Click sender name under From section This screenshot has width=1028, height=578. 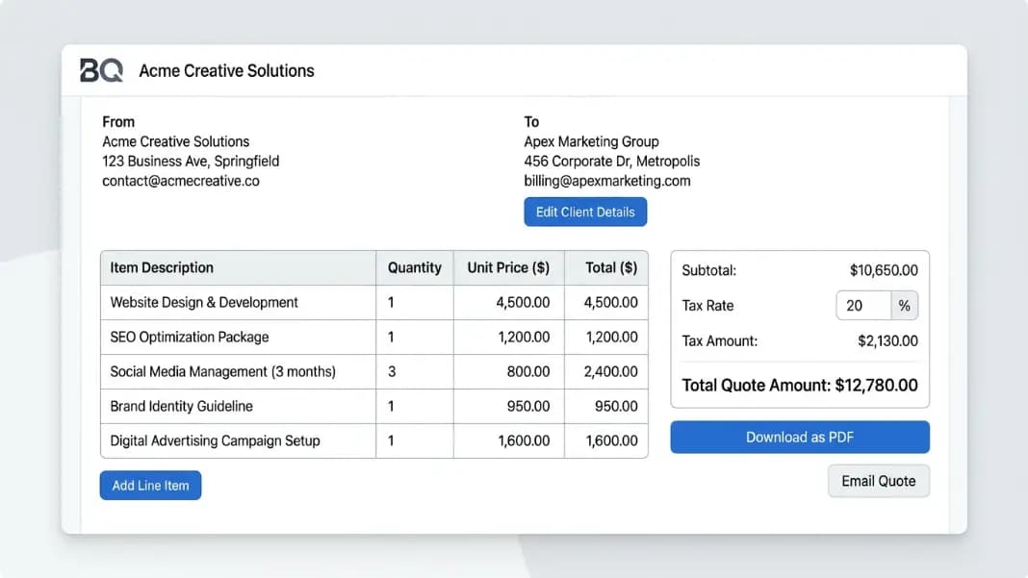176,141
